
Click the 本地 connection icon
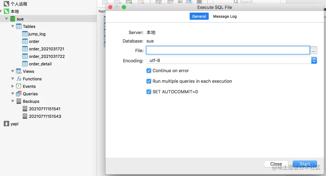click(x=6, y=11)
